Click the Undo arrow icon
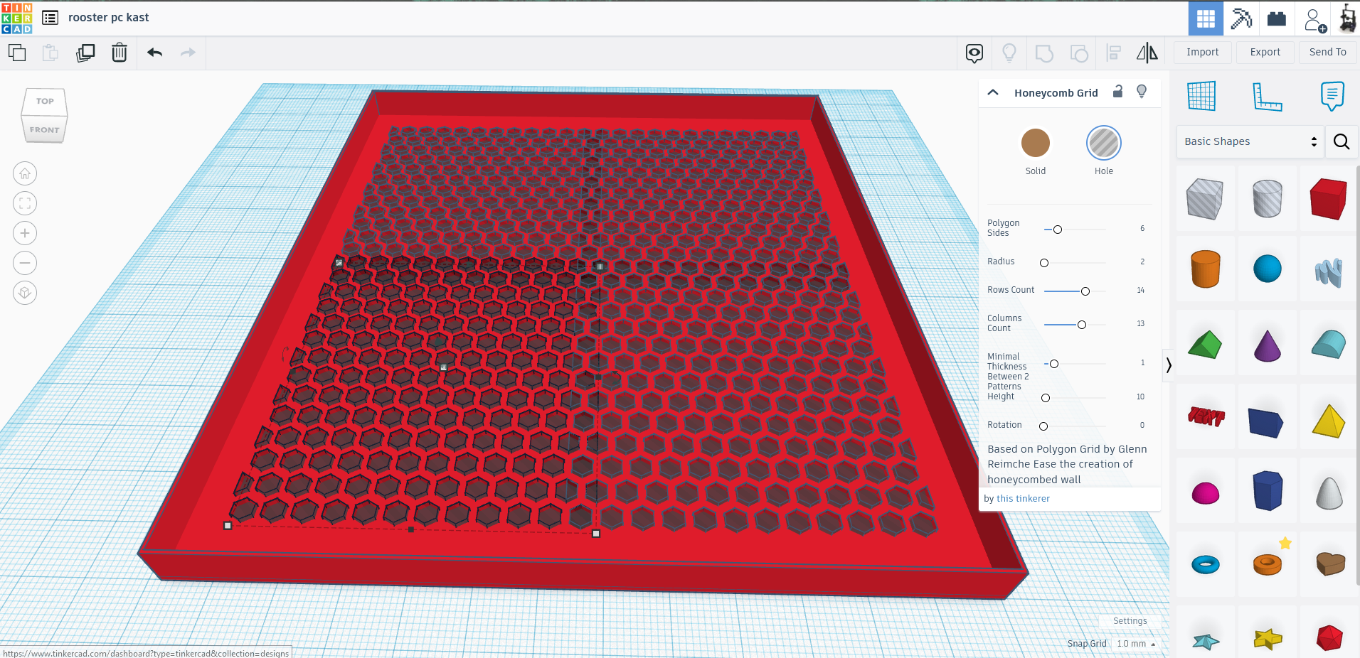The width and height of the screenshot is (1360, 658). click(x=154, y=53)
